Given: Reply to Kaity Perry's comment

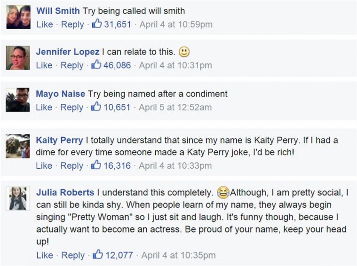Looking at the screenshot, I should tap(72, 165).
